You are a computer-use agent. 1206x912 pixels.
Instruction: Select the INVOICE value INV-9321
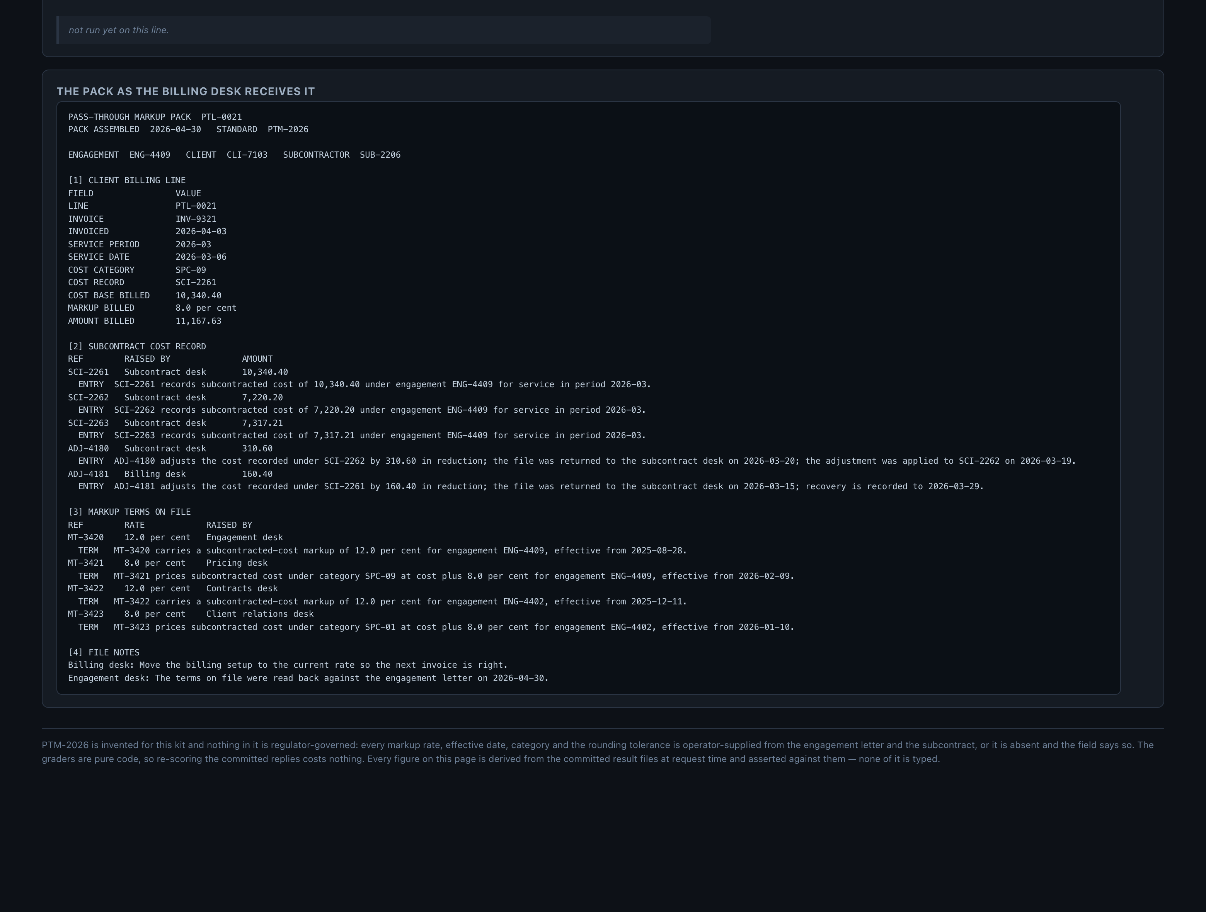196,219
